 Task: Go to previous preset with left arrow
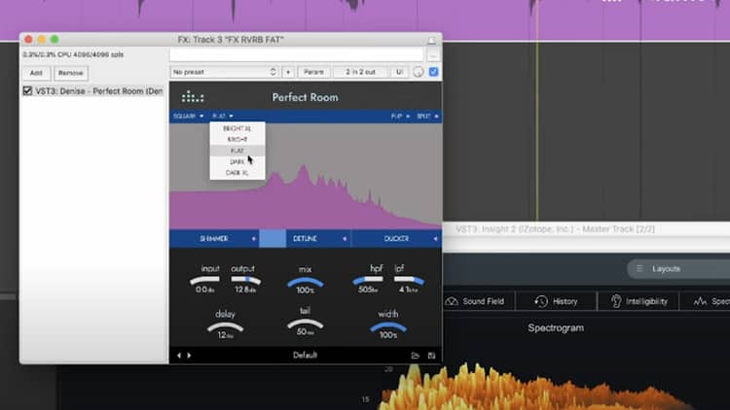tap(179, 356)
